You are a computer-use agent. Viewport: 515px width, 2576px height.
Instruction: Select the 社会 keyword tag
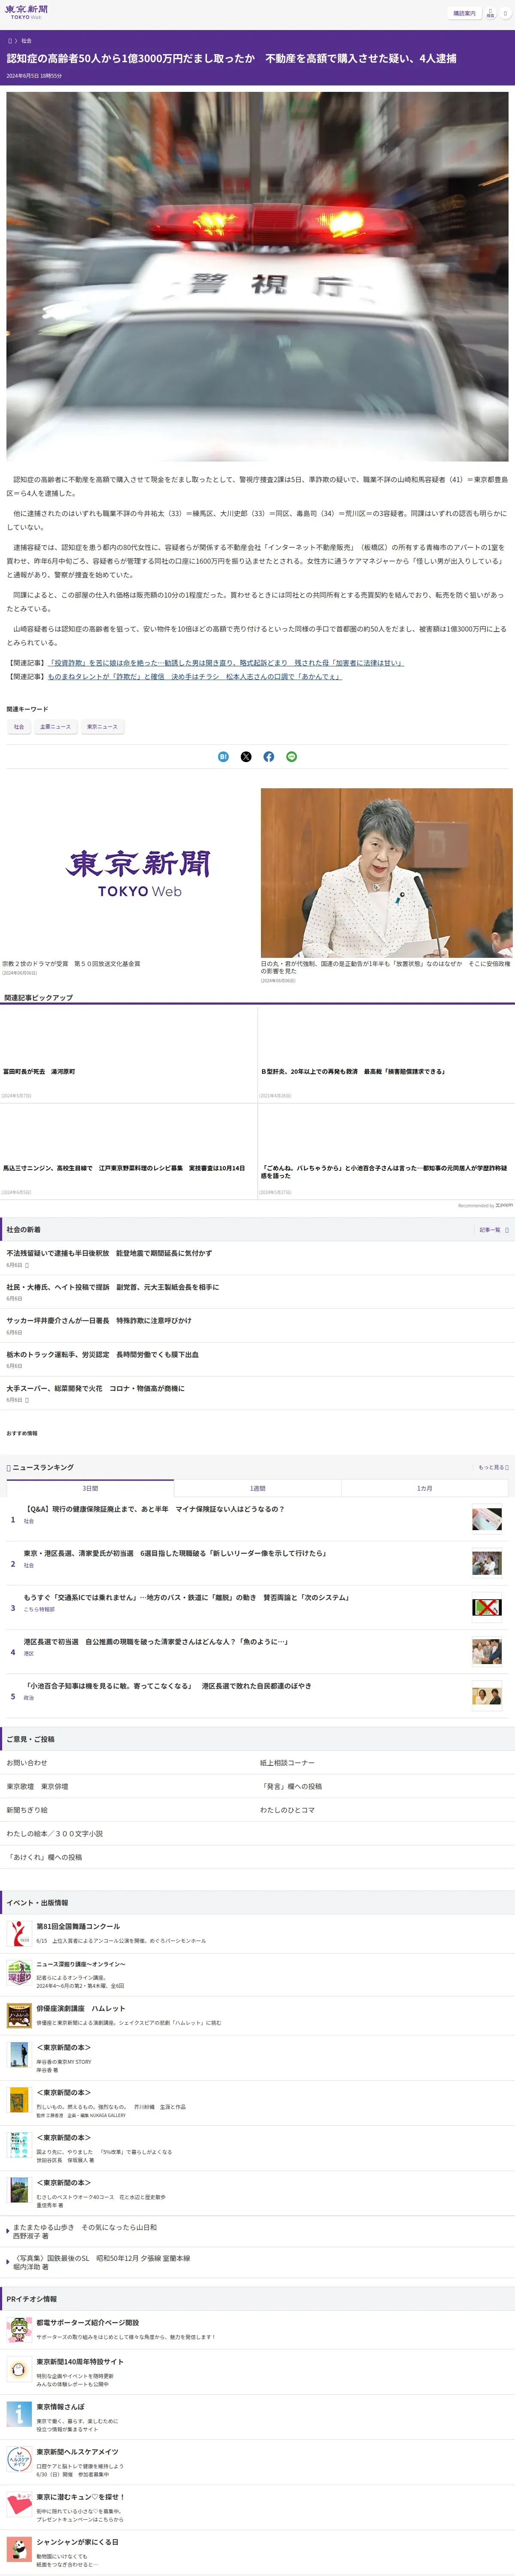(19, 727)
